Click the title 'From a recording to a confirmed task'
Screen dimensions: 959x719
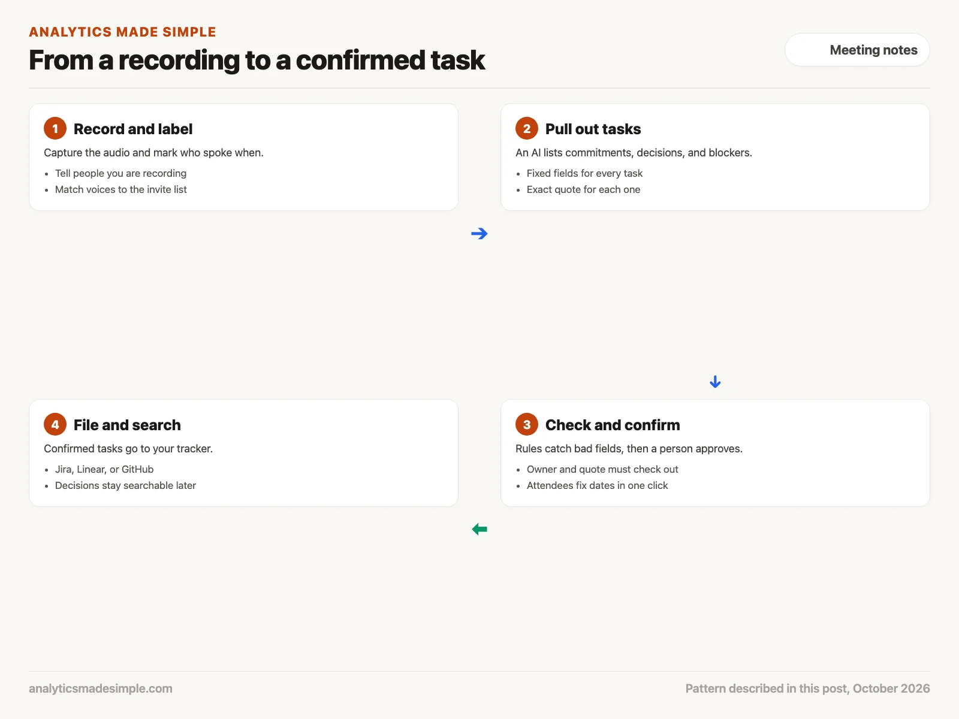point(257,60)
